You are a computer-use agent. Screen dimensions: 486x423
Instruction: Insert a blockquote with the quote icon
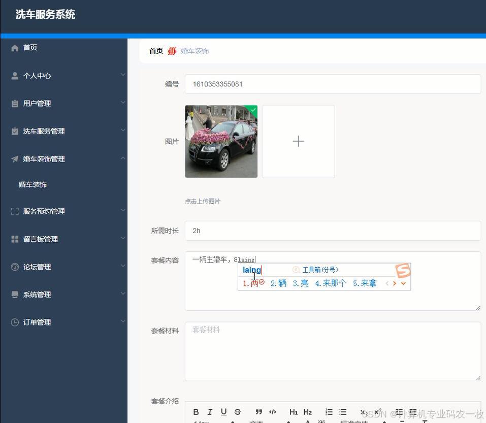coord(259,412)
